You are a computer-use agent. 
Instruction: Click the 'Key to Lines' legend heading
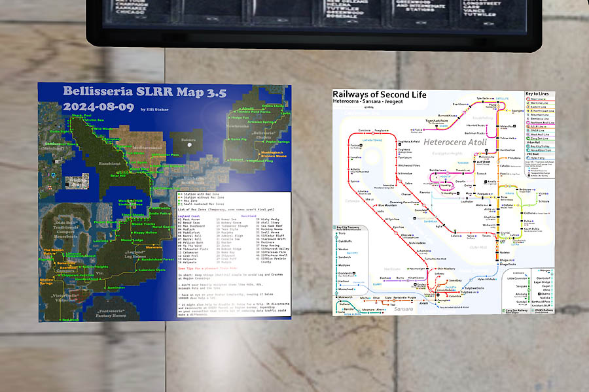coord(537,93)
